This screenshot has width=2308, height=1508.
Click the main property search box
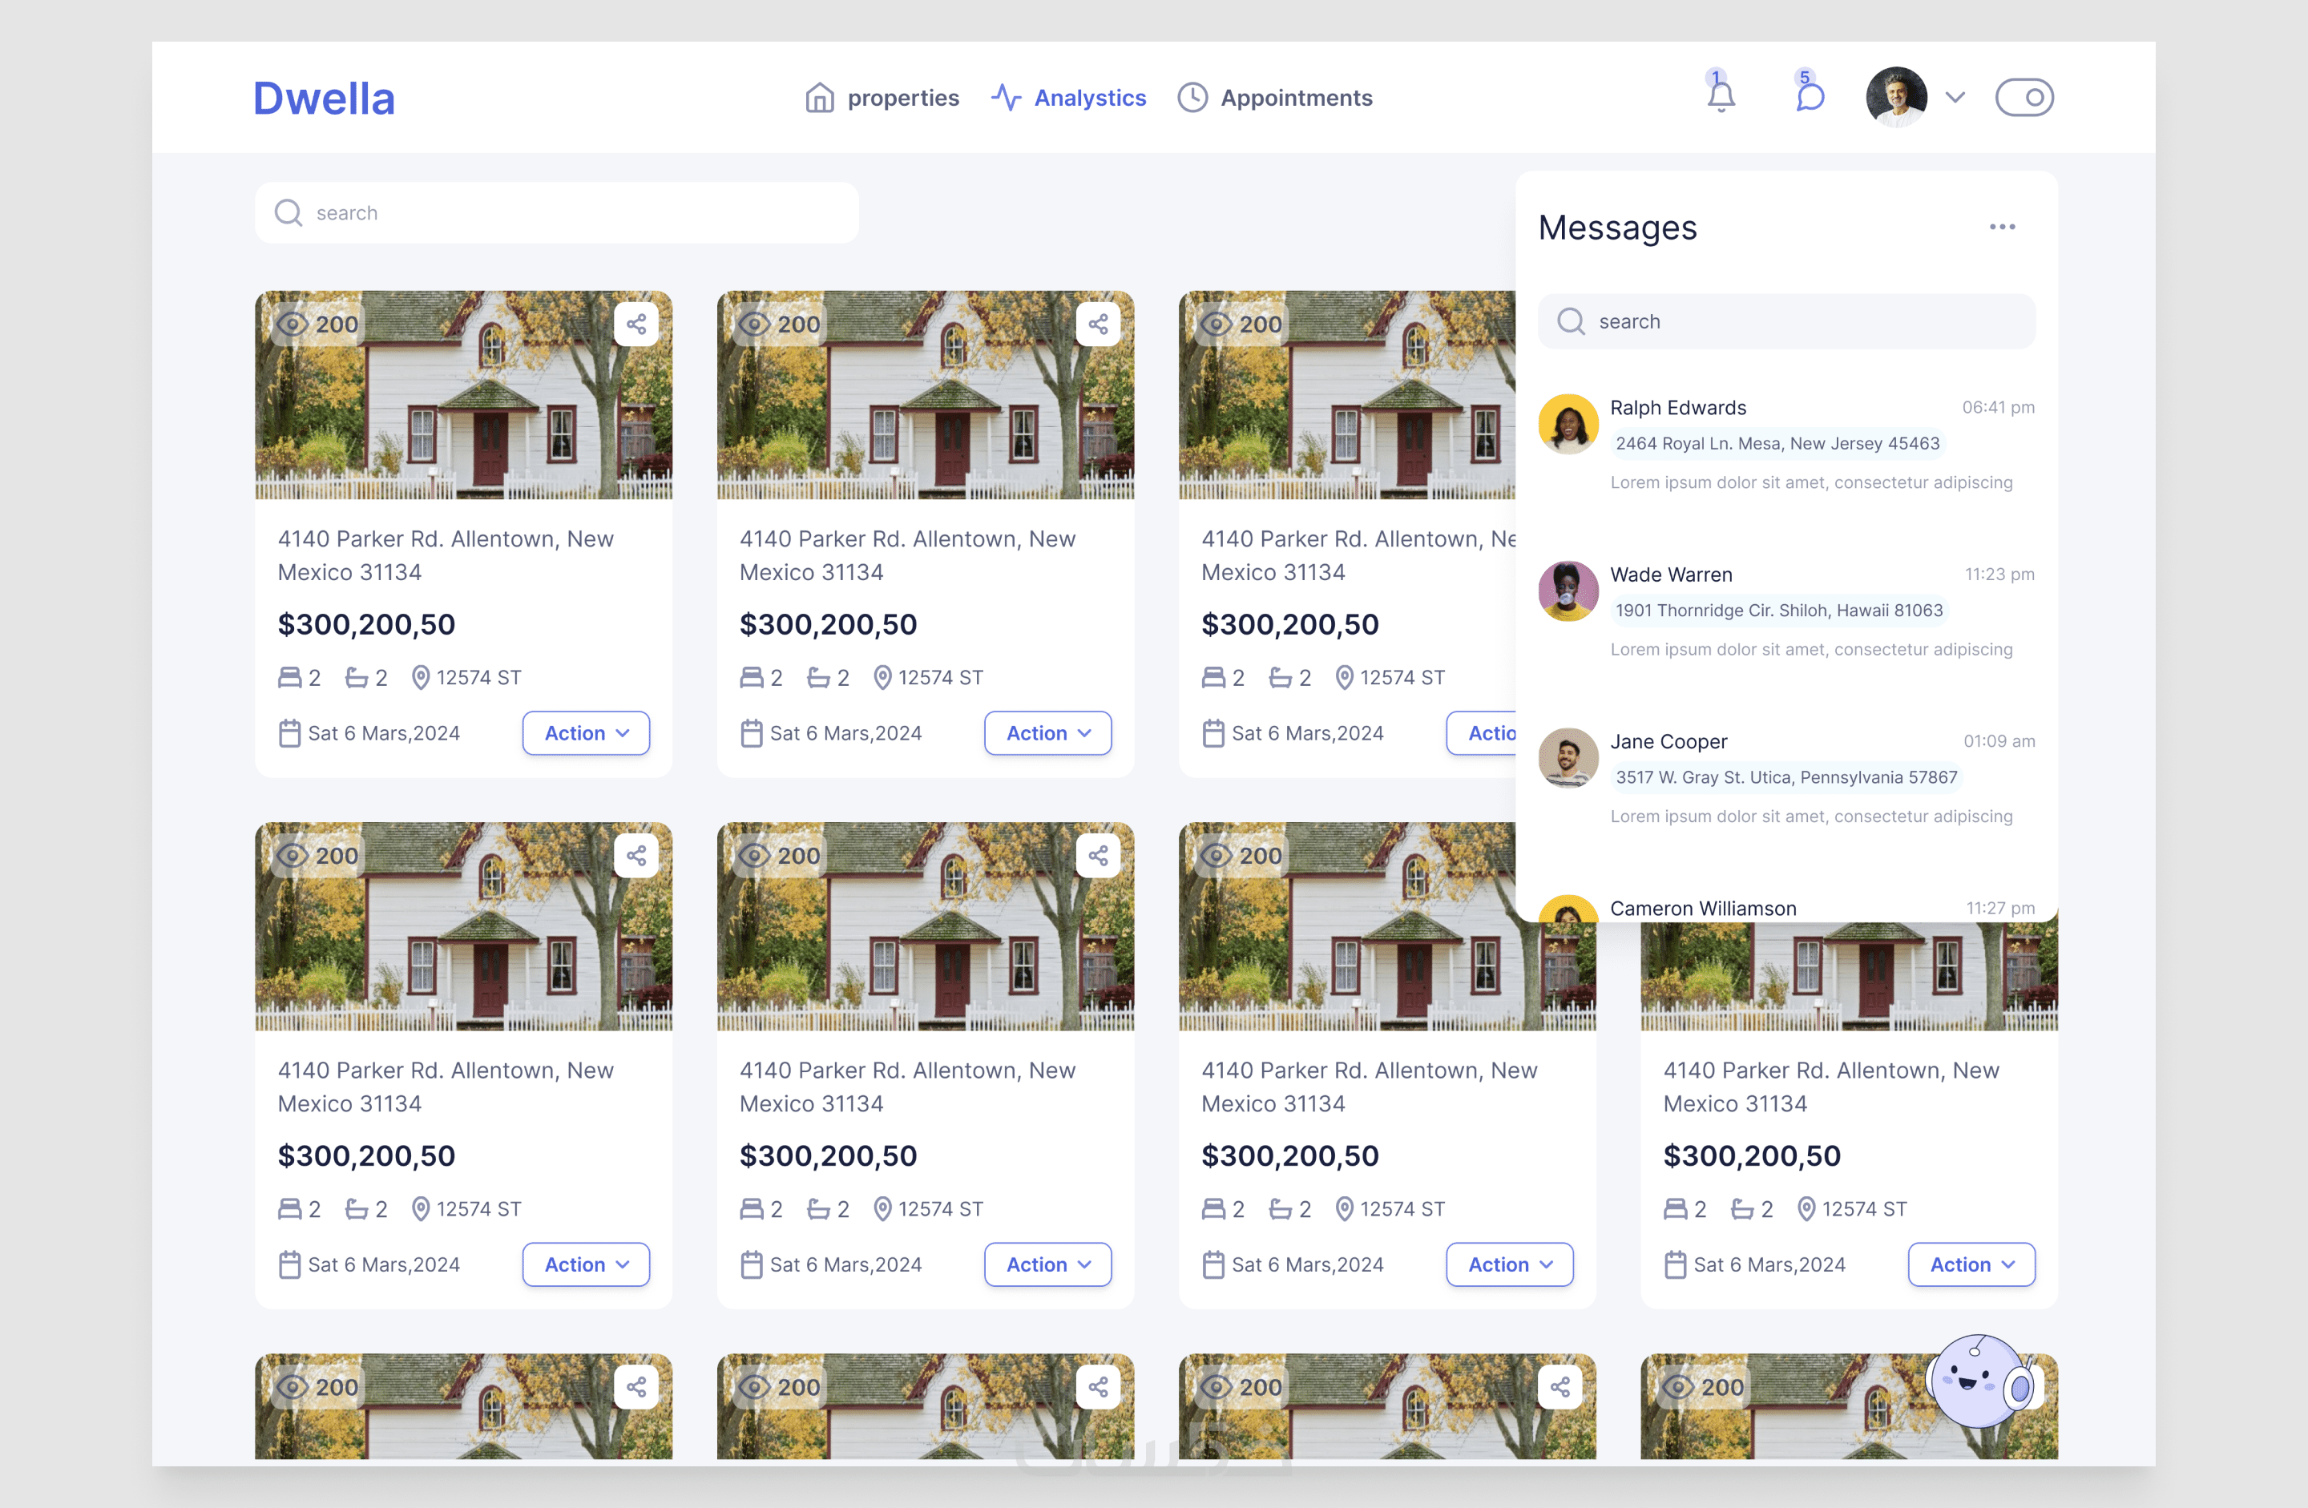click(557, 212)
